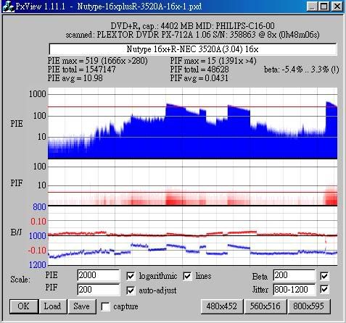Click the OK button
This screenshot has height=323, width=346.
point(24,306)
